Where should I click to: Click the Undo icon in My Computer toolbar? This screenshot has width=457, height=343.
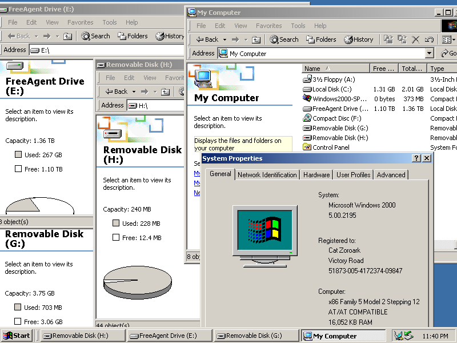tap(428, 39)
